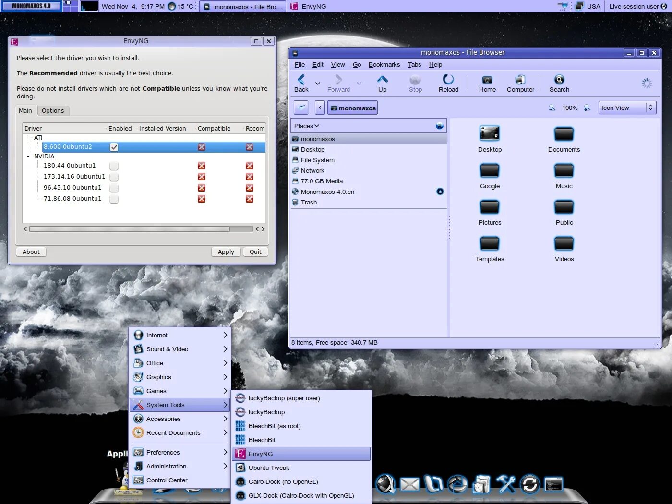Click the MONOMAXOS 4.0 menu button
The image size is (672, 504).
pyautogui.click(x=31, y=6)
